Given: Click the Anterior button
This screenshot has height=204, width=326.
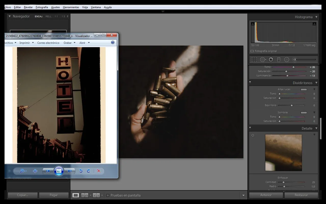Looking at the screenshot, I should [x=266, y=195].
